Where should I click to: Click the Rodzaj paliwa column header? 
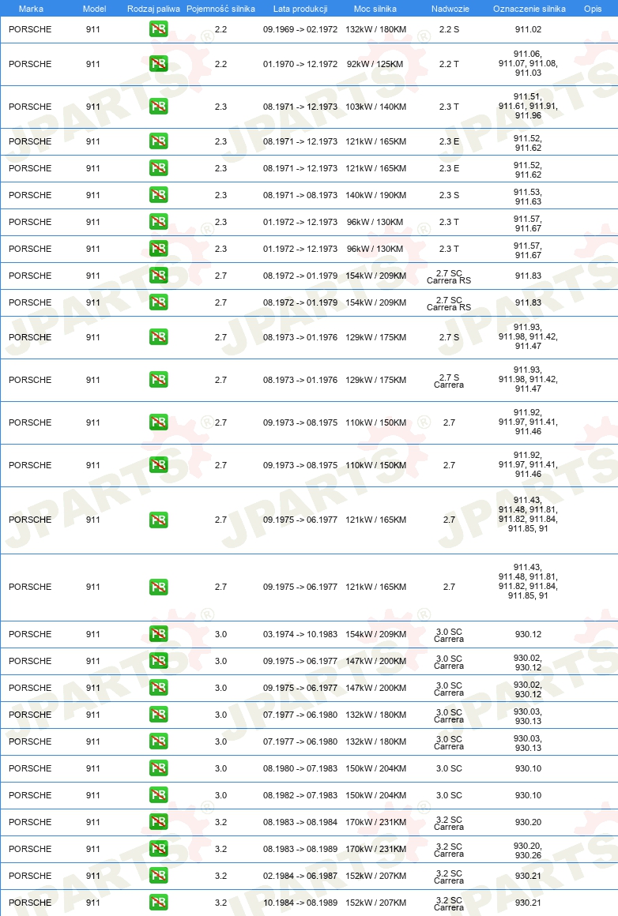click(153, 9)
